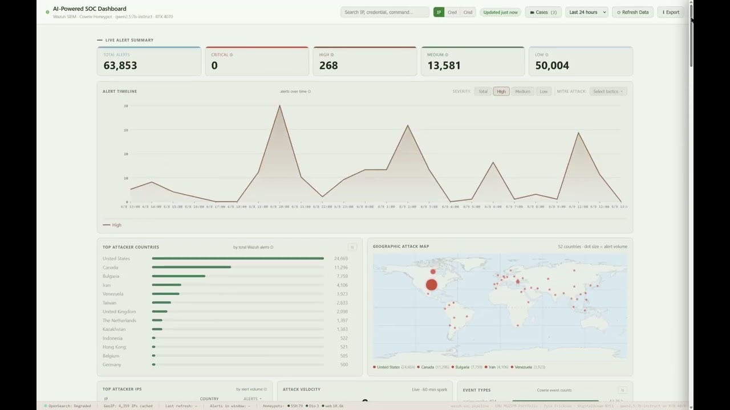Toggle Bulgaria in the map legend

pyautogui.click(x=468, y=367)
